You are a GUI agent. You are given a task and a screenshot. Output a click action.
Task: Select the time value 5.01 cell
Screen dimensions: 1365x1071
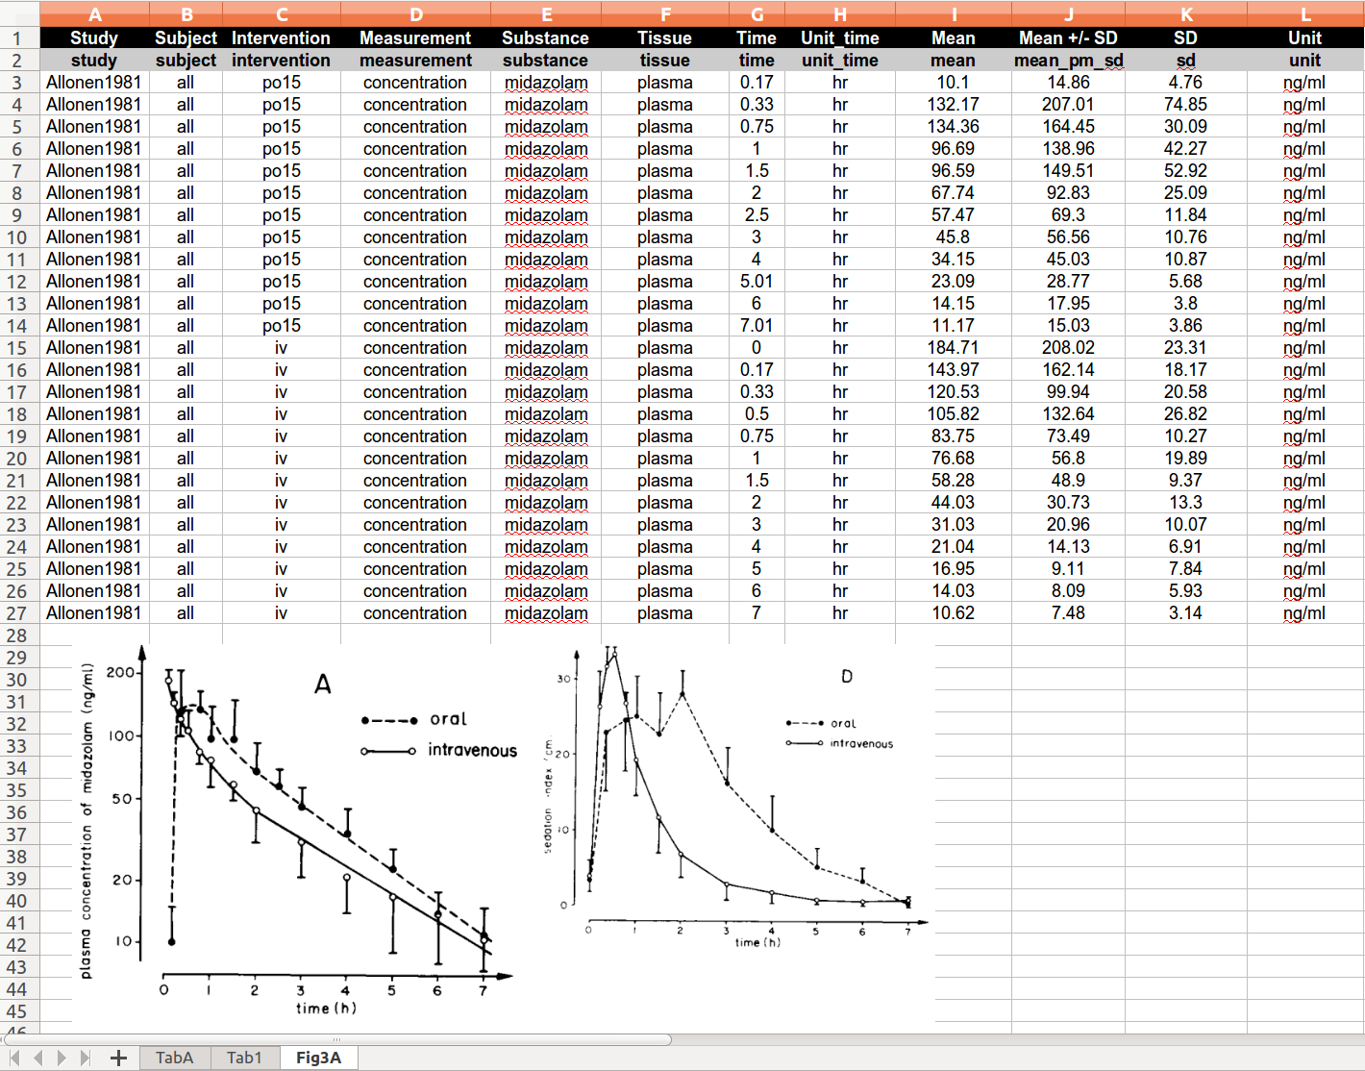pos(757,282)
